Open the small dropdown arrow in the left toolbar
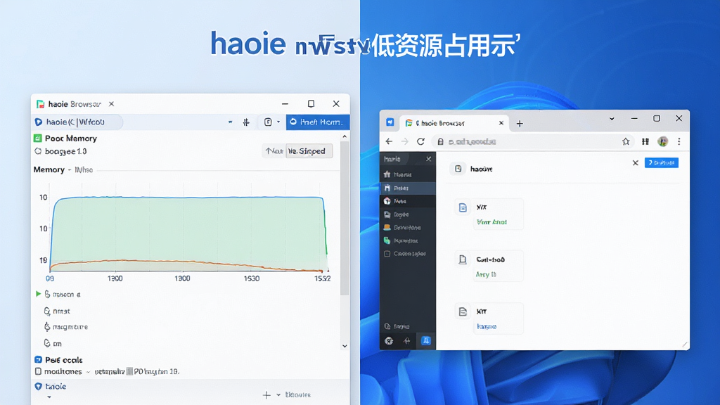The width and height of the screenshot is (720, 405). [230, 122]
